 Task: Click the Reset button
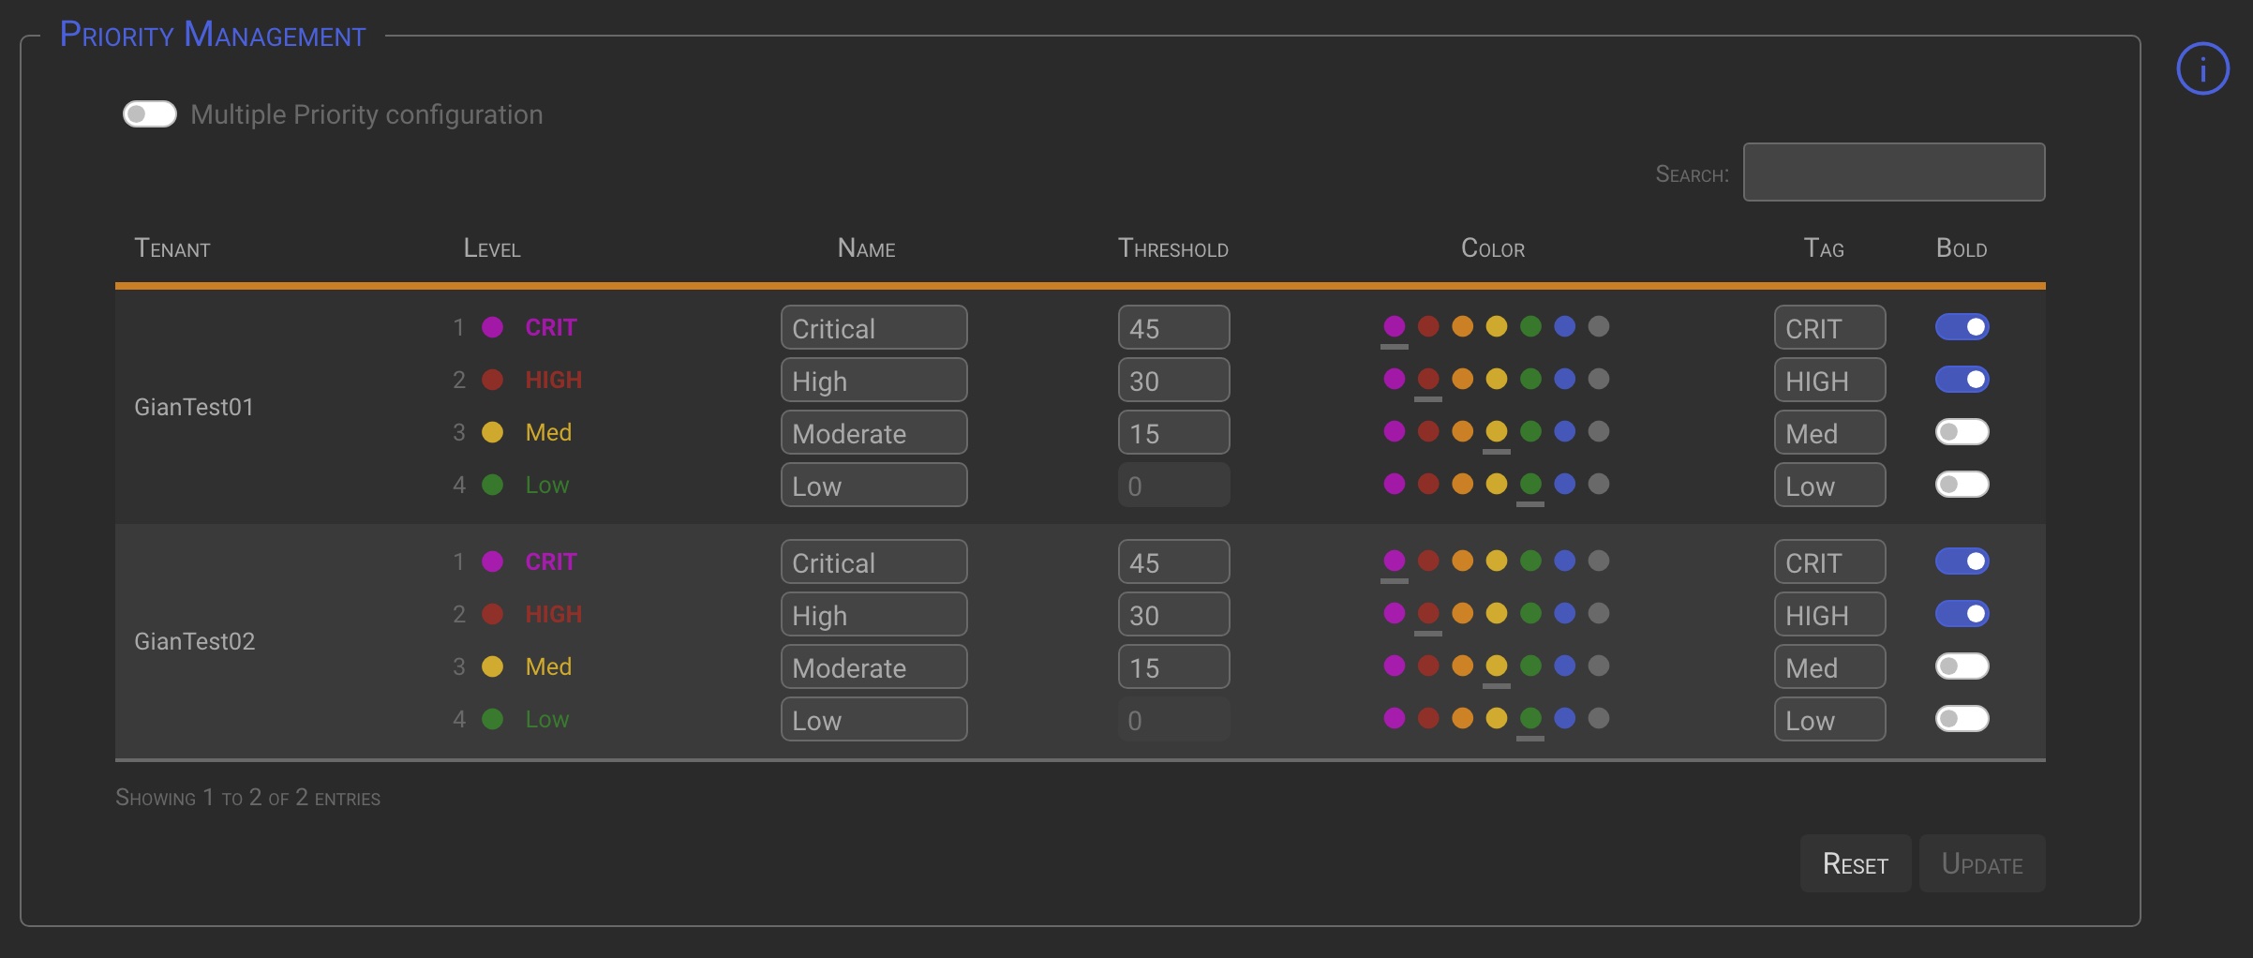click(x=1855, y=863)
